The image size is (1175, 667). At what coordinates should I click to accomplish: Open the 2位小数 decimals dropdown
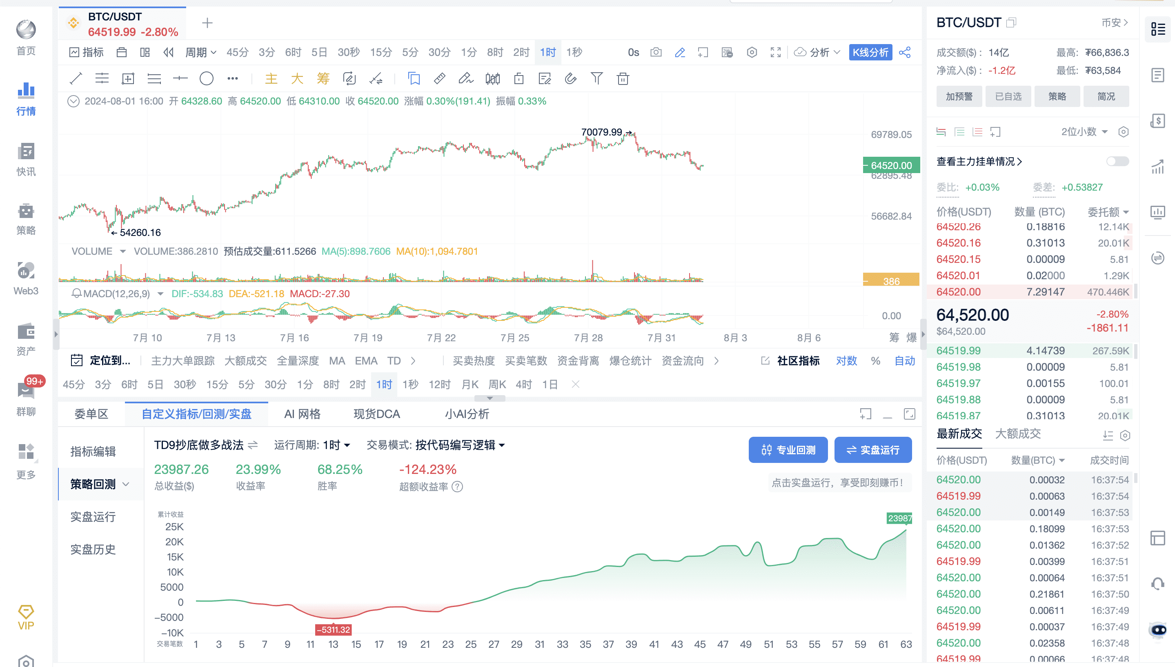tap(1084, 132)
